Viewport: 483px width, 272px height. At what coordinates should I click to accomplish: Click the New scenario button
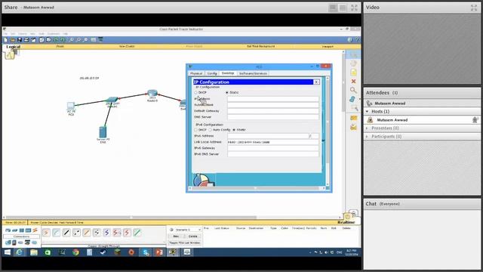pyautogui.click(x=176, y=236)
